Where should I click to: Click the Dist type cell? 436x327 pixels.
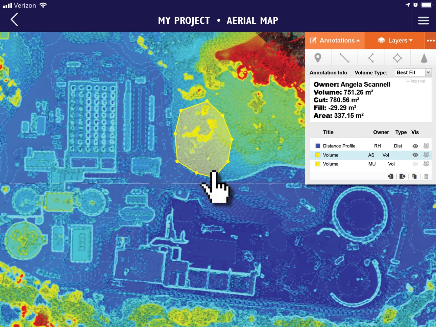pos(398,146)
